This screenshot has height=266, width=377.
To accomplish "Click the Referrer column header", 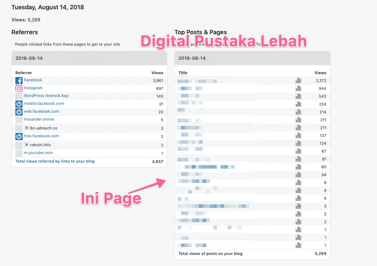I will pyautogui.click(x=24, y=73).
